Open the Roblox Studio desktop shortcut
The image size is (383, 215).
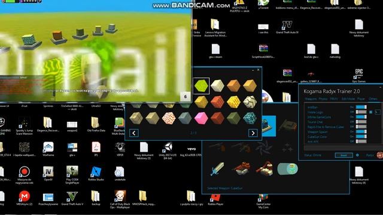pyautogui.click(x=96, y=174)
